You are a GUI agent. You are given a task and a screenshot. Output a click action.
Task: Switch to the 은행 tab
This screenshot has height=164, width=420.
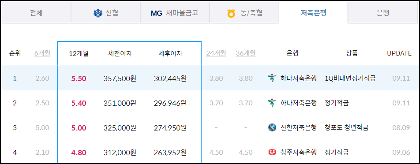tap(383, 13)
